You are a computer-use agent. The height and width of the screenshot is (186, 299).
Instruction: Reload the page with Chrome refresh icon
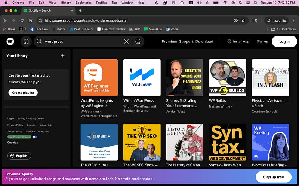22,20
